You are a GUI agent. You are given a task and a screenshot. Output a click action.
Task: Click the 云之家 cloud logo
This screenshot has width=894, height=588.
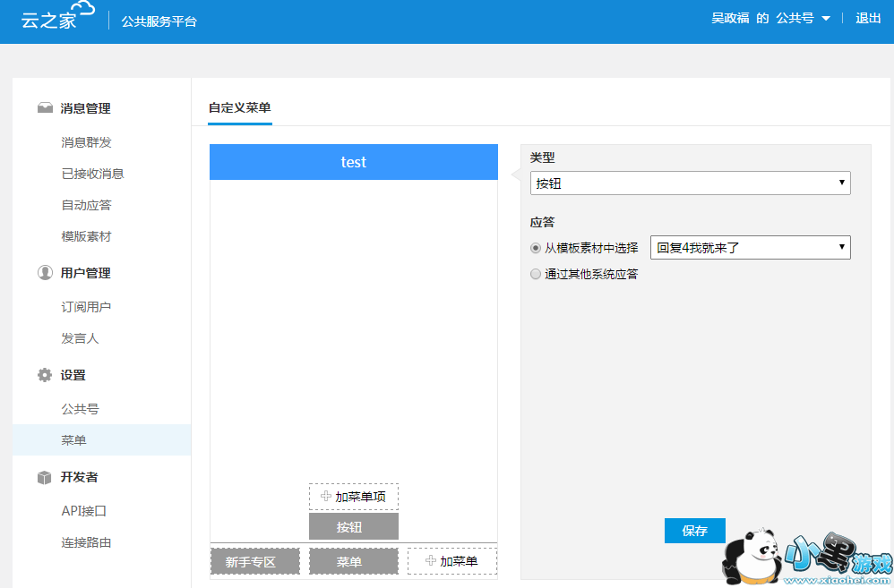pyautogui.click(x=57, y=18)
